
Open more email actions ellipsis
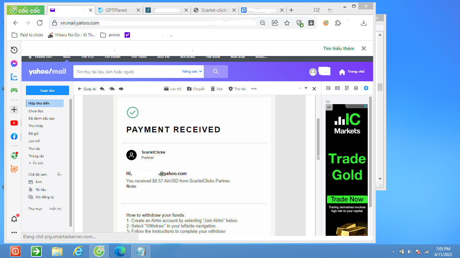pyautogui.click(x=254, y=89)
